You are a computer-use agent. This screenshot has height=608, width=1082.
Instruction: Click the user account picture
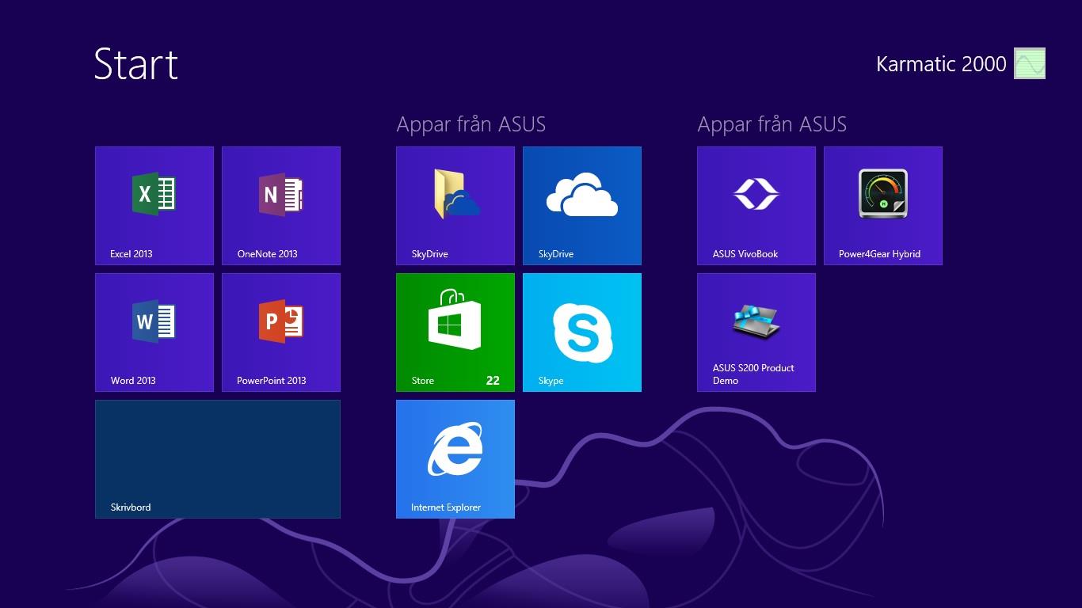[x=1030, y=63]
